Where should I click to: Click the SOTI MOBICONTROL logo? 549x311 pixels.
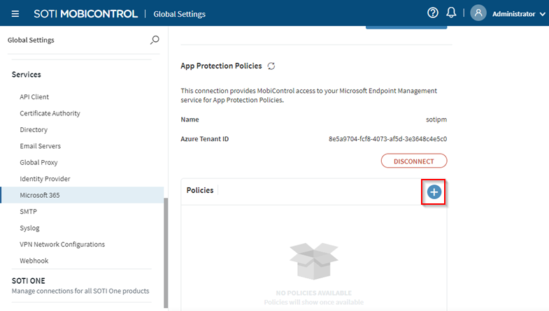(x=85, y=14)
